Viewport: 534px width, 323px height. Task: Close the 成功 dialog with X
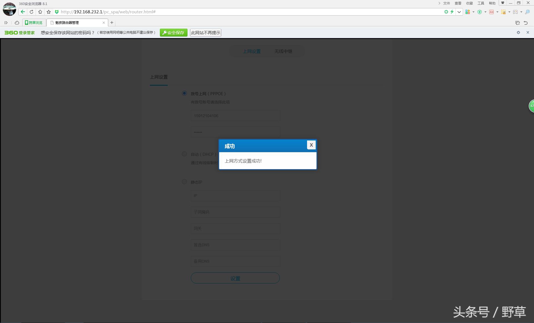pos(311,145)
